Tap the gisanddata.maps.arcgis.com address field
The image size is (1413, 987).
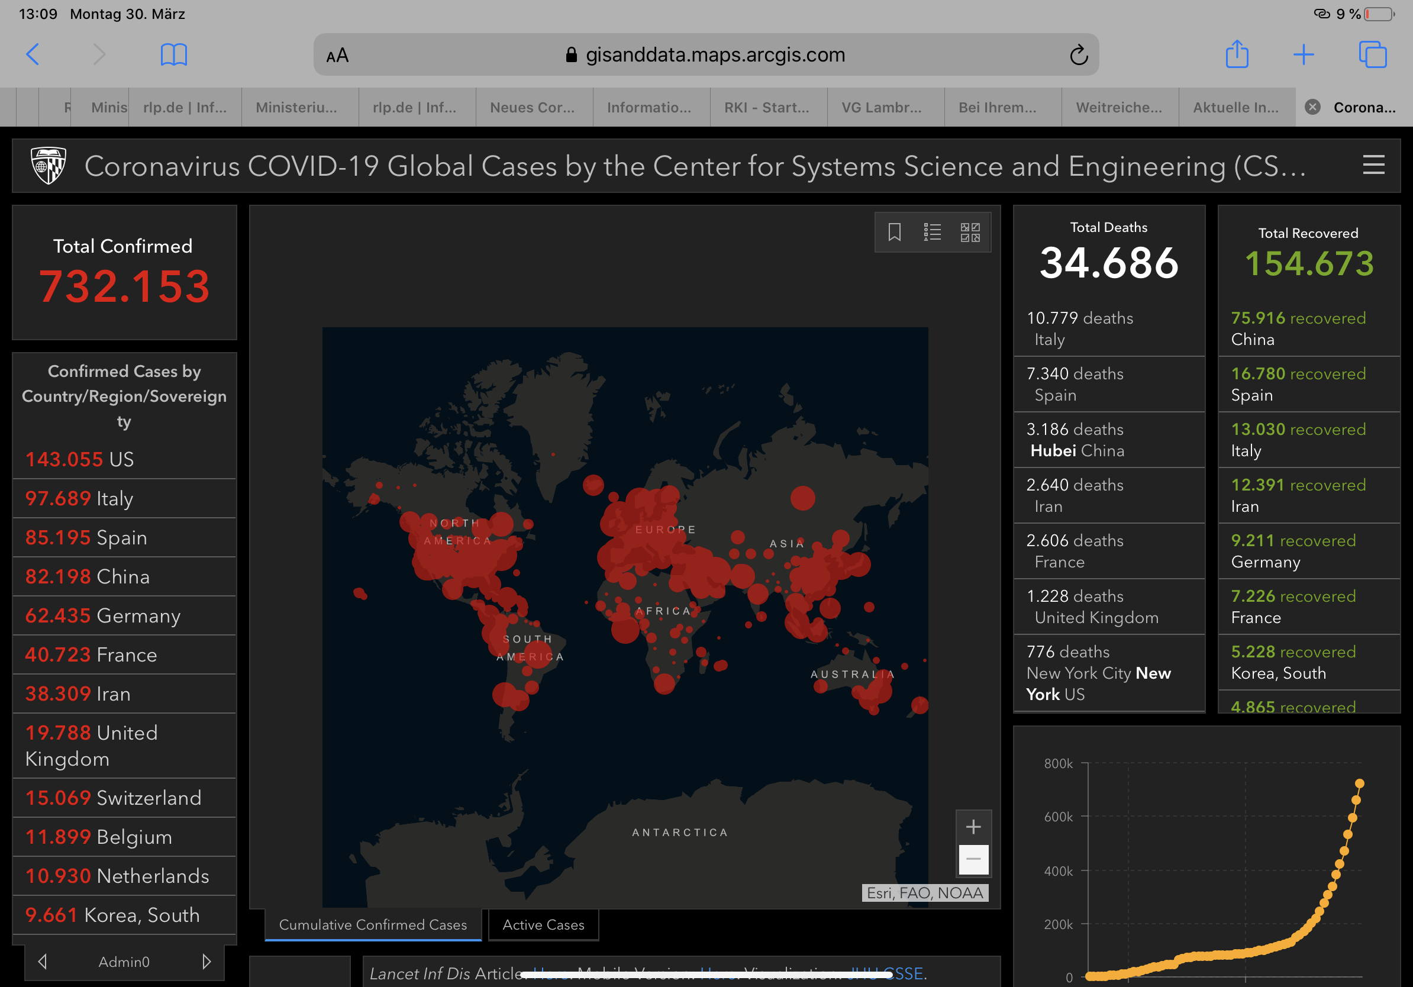(706, 55)
